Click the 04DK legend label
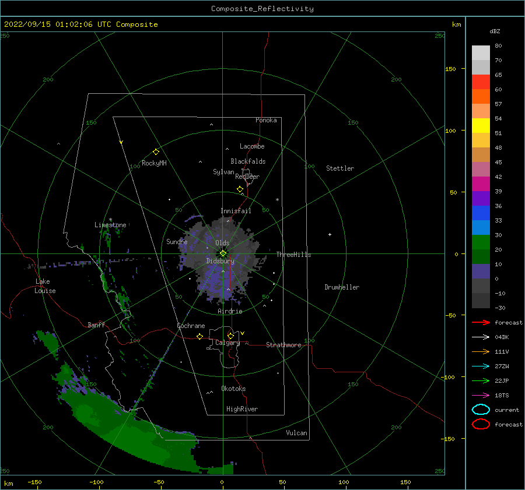This screenshot has height=490, width=525. [502, 337]
